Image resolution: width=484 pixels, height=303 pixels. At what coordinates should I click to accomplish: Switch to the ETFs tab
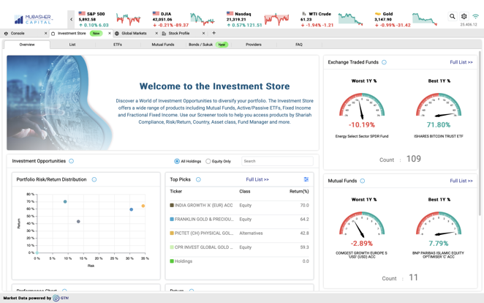117,45
